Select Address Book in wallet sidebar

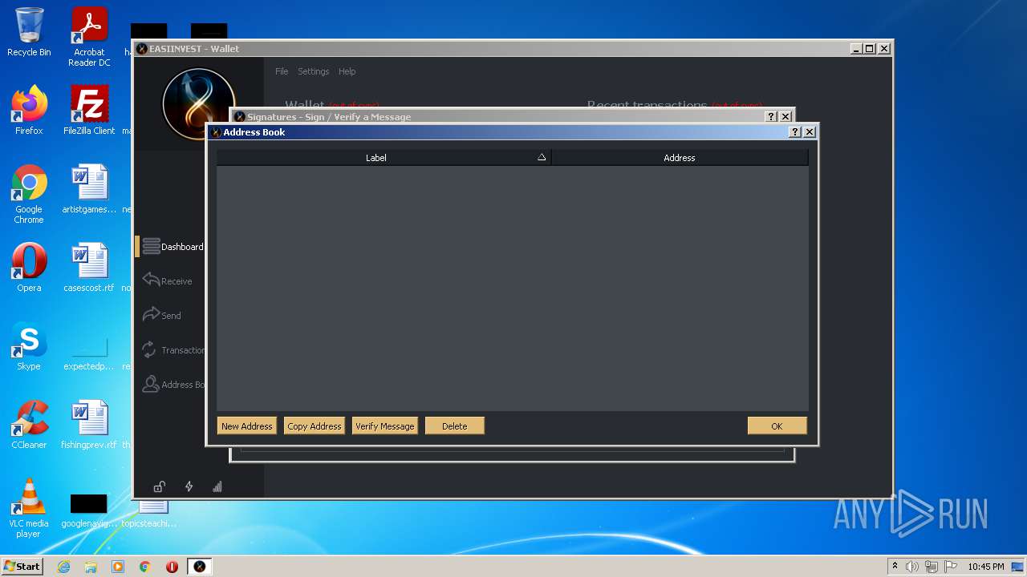[x=173, y=385]
